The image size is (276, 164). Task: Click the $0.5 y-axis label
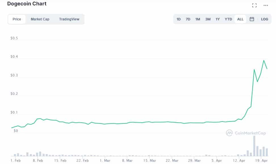[x=14, y=38]
